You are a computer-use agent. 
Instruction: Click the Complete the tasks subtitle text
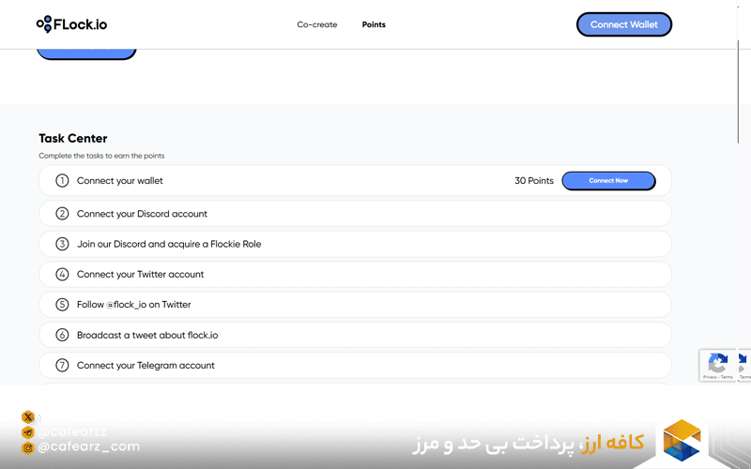point(101,156)
